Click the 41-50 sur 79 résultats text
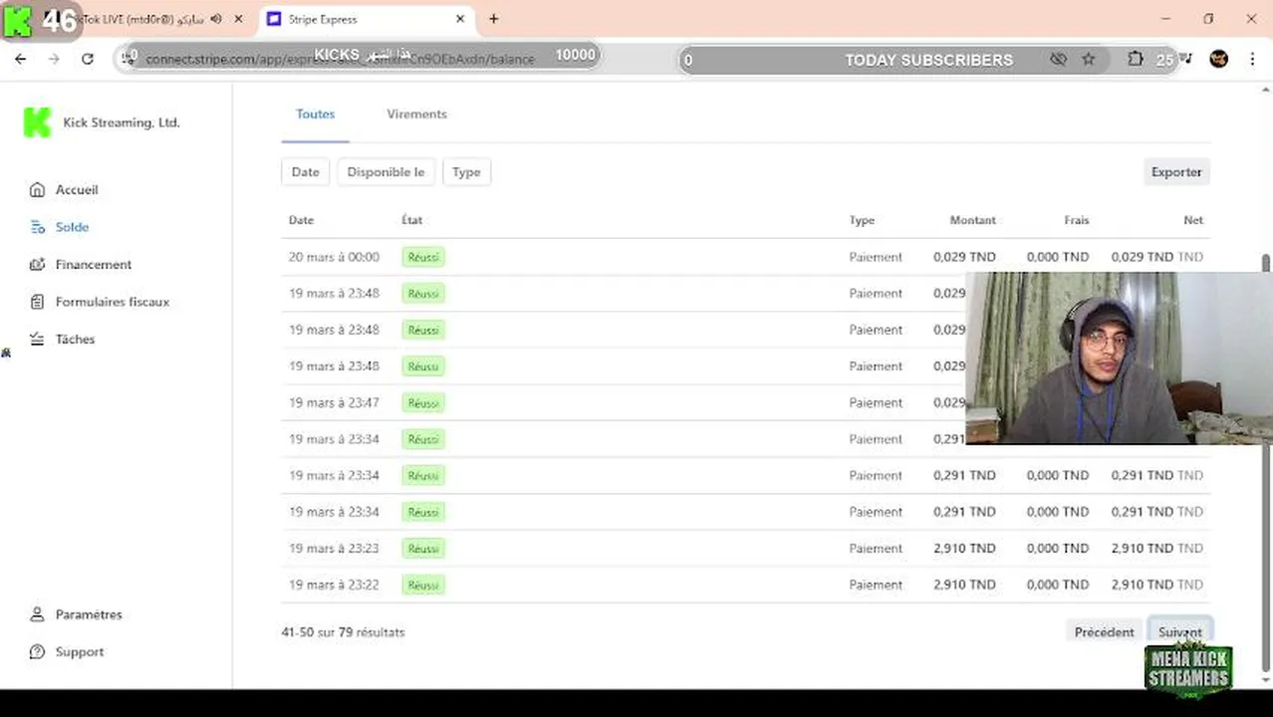Image resolution: width=1273 pixels, height=717 pixels. pos(344,632)
